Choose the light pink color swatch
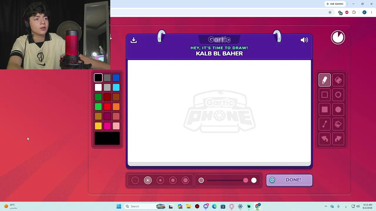 (116, 126)
